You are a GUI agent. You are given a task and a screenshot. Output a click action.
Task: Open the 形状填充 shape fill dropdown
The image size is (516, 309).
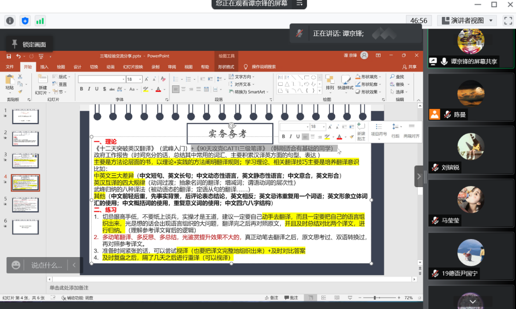pyautogui.click(x=368, y=77)
